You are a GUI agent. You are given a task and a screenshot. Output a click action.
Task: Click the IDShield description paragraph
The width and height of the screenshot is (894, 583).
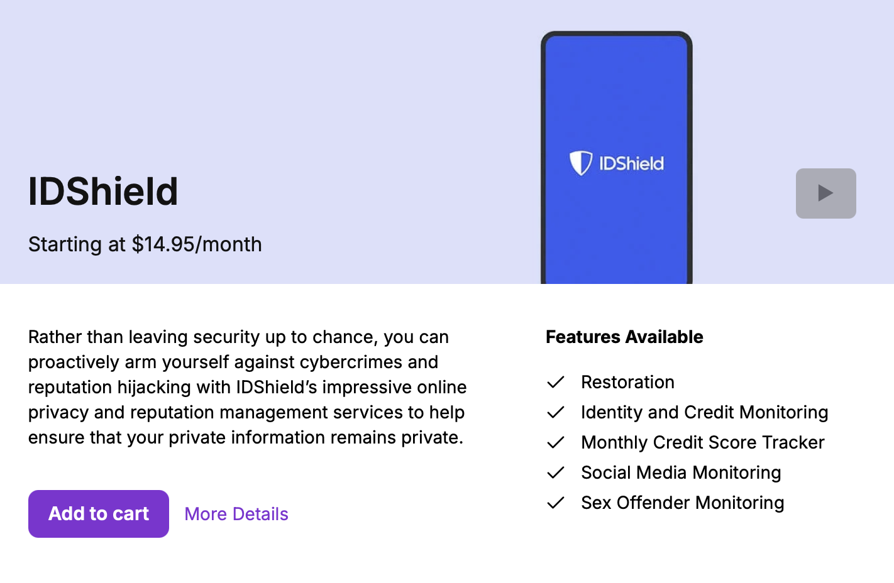247,387
